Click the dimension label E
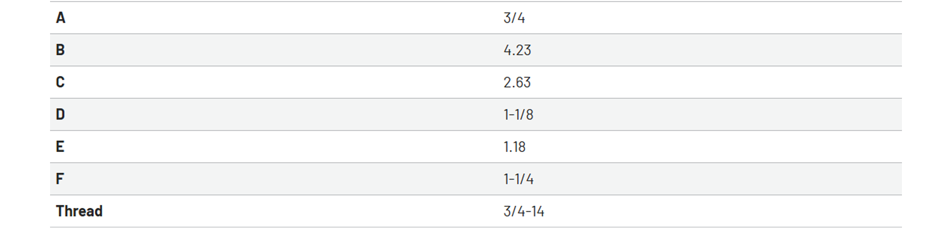 click(x=60, y=147)
